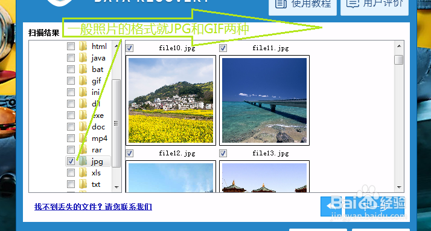This screenshot has height=231, width=431.
Task: Uncheck file13.jpg checkbox
Action: click(223, 153)
